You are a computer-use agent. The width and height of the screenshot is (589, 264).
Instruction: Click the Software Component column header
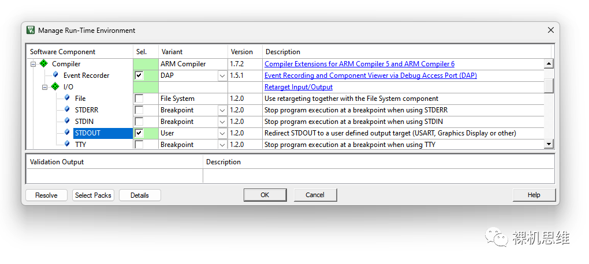[80, 52]
